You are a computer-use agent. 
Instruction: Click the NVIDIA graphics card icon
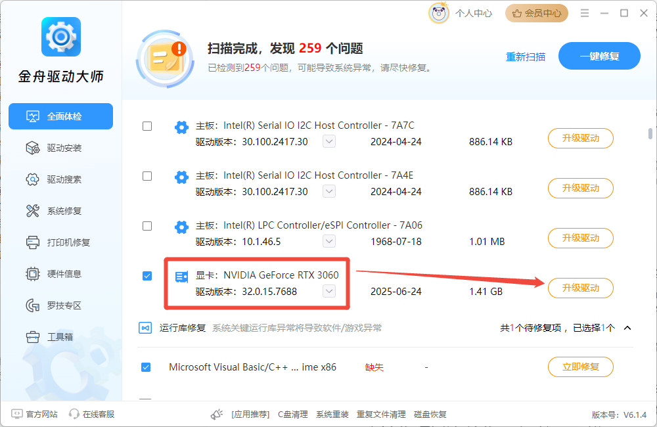[x=181, y=277]
